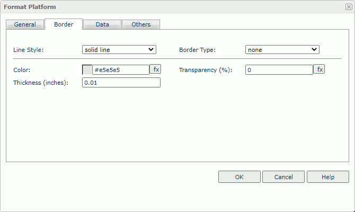Viewport: 355px width, 212px height.
Task: Open the Line Style dropdown
Action: [x=119, y=50]
